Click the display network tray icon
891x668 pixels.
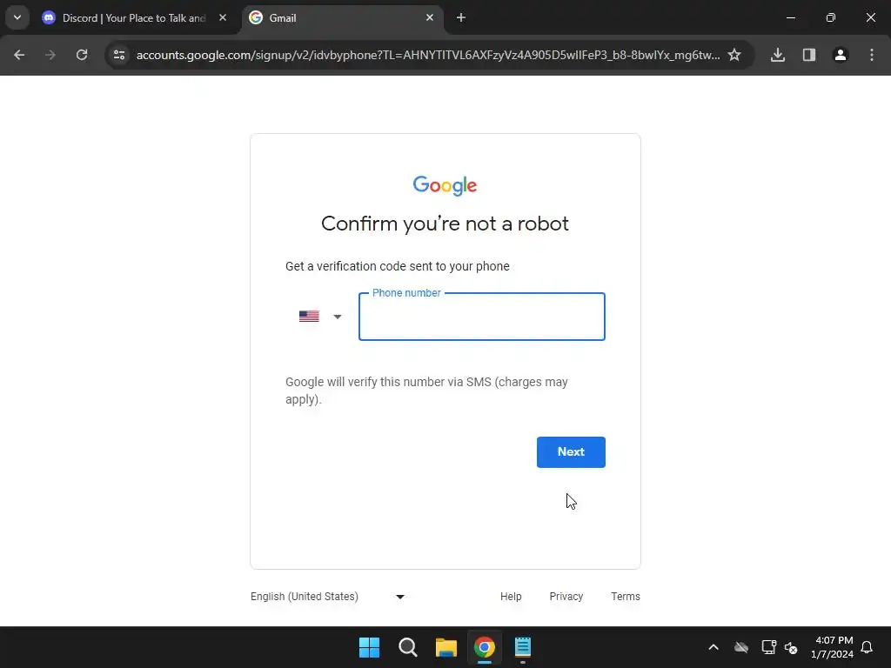point(769,647)
